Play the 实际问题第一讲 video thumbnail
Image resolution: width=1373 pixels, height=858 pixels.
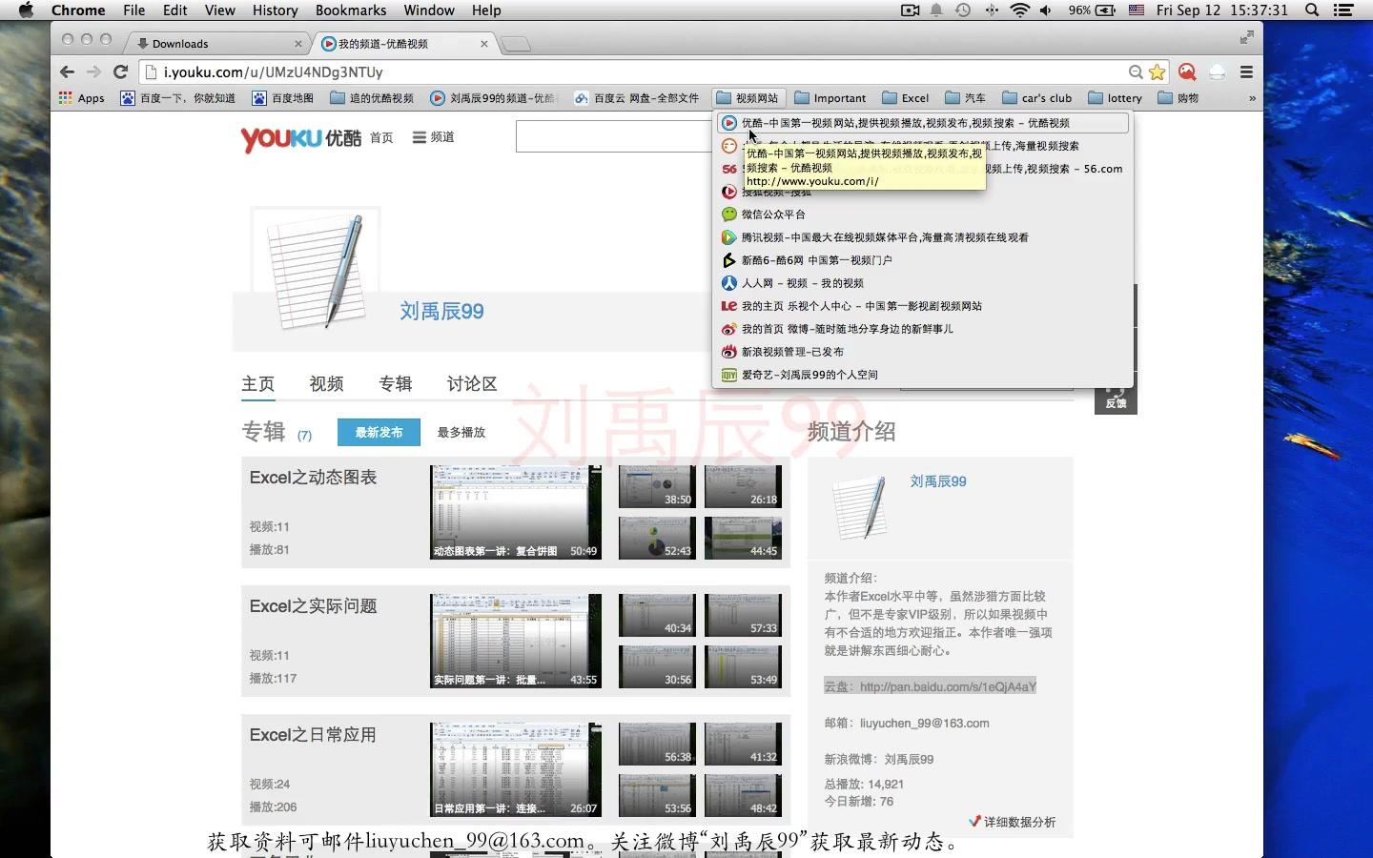coord(516,641)
